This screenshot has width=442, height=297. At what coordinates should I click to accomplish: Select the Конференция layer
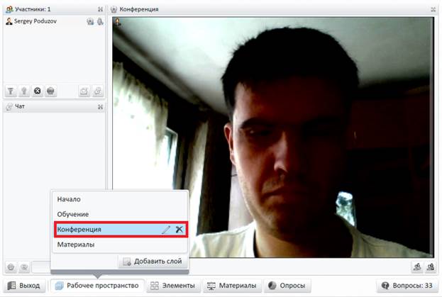(x=120, y=230)
